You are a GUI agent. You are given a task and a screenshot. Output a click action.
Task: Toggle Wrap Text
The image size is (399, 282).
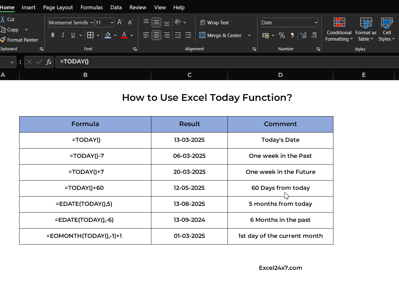[214, 23]
